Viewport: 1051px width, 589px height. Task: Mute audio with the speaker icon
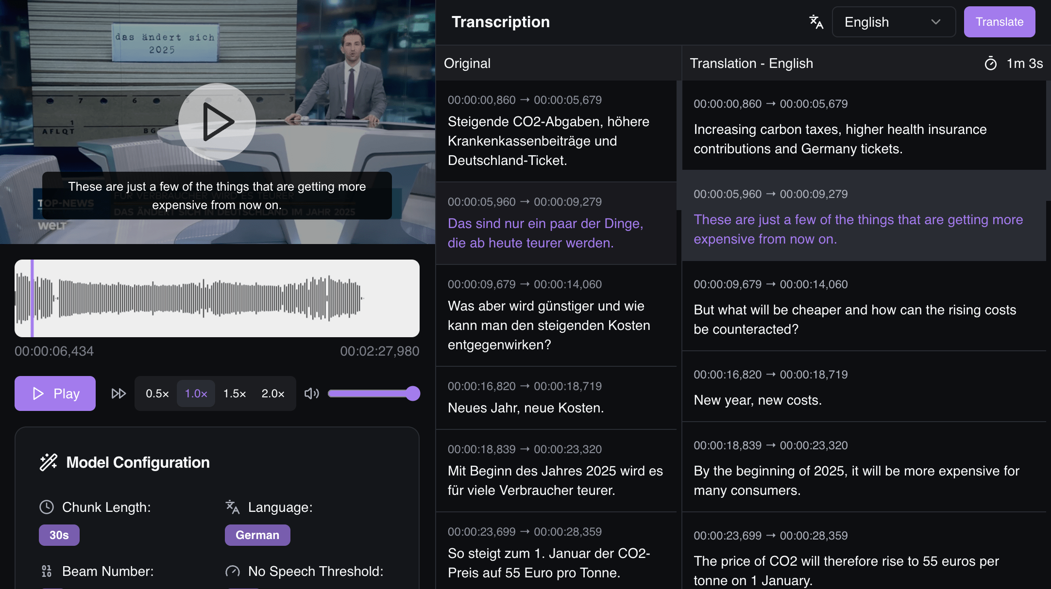click(x=311, y=393)
